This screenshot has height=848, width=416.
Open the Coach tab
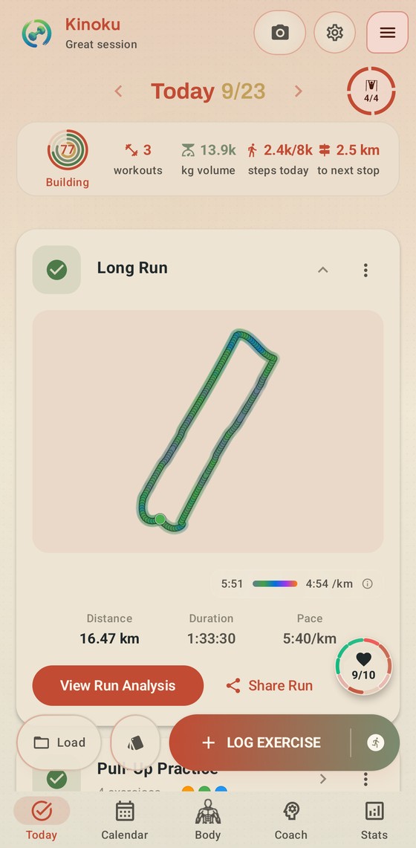[x=290, y=821]
